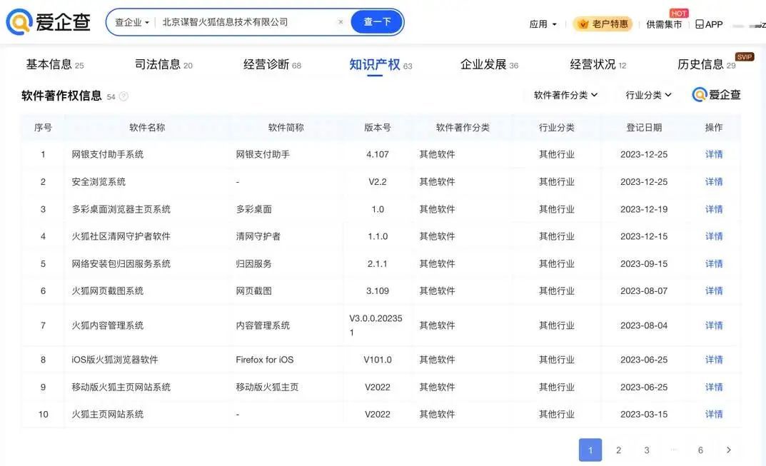Click the 查一下 search button

coord(377,22)
